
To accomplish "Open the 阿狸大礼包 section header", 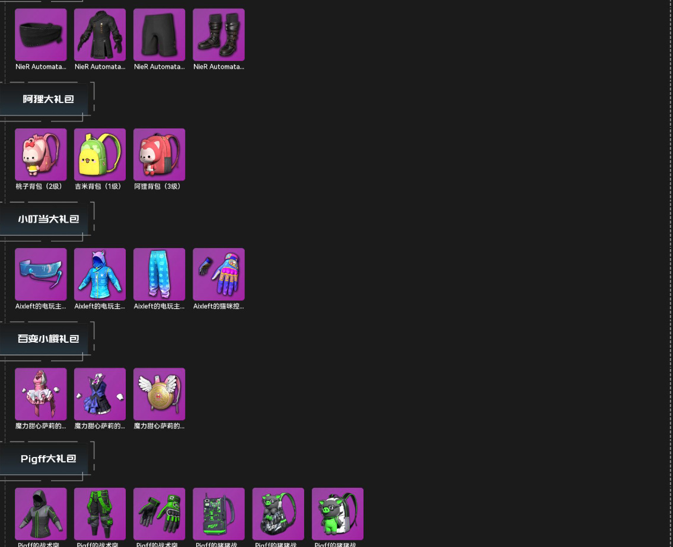I will click(x=47, y=99).
